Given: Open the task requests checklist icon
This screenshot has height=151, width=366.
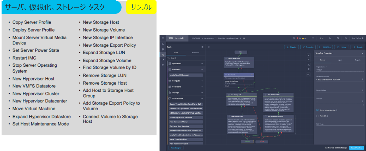Looking at the screenshot, I should click(313, 38).
